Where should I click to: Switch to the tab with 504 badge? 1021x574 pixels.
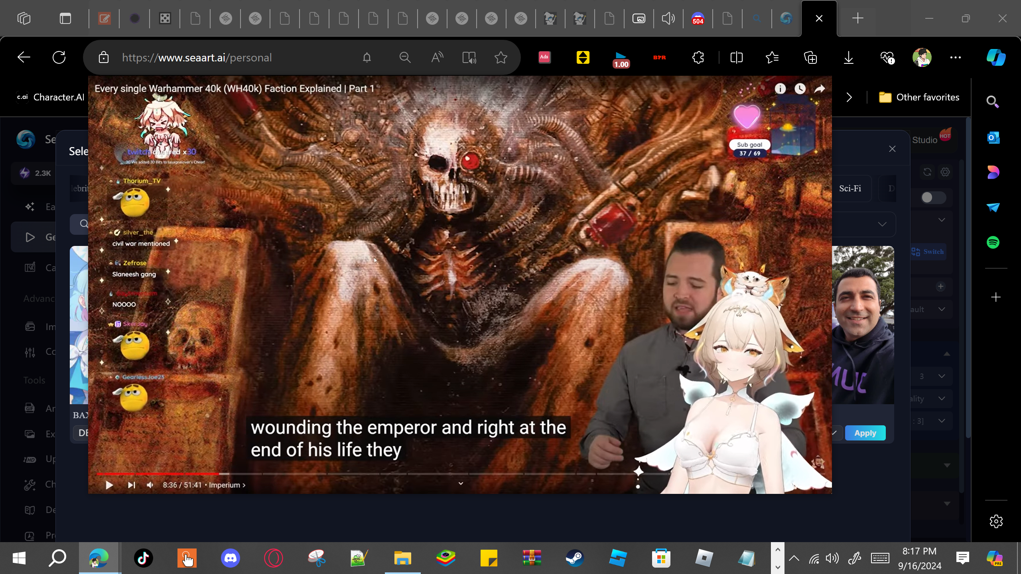(698, 18)
